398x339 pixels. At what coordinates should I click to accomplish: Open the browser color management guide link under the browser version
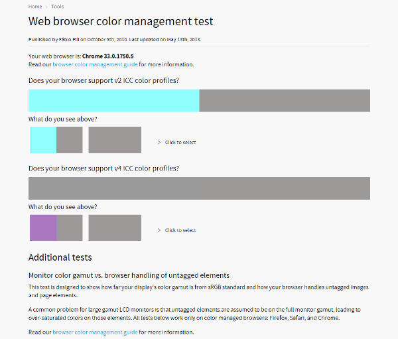[95, 64]
